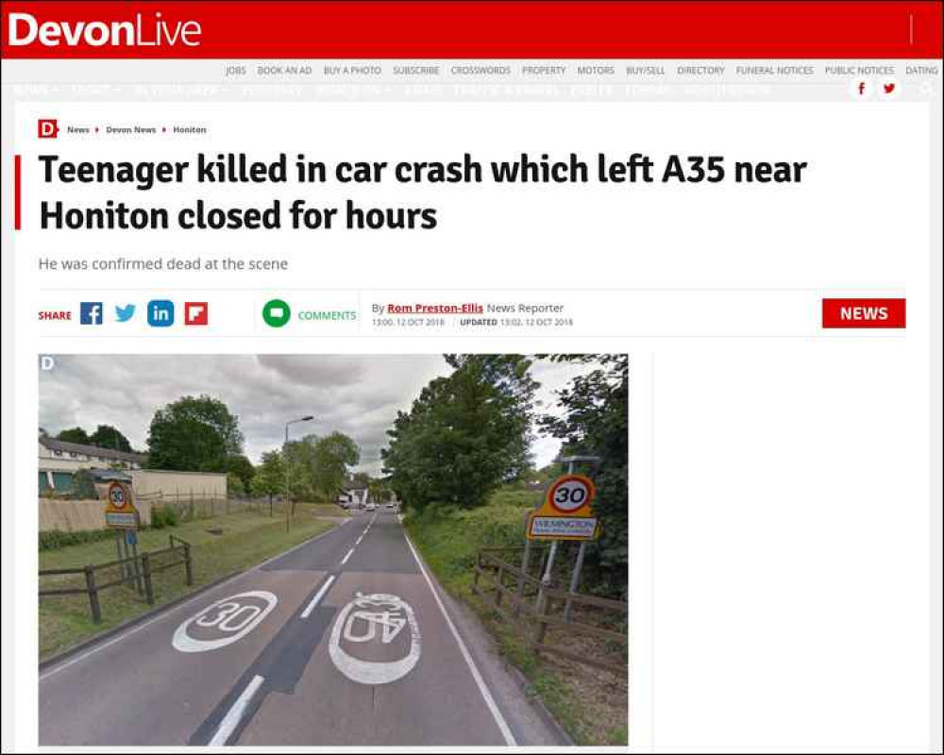
Task: Open the Subscribe link in top menu
Action: (x=416, y=71)
